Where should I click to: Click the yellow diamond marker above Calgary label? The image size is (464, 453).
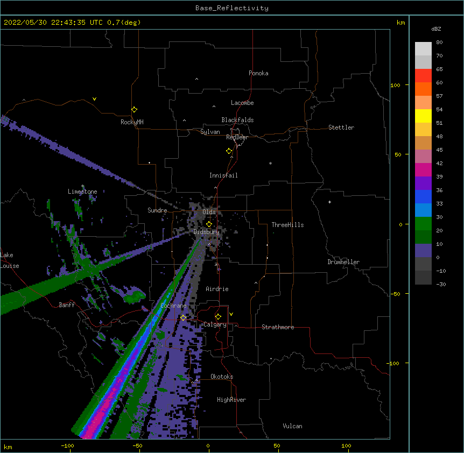(218, 317)
